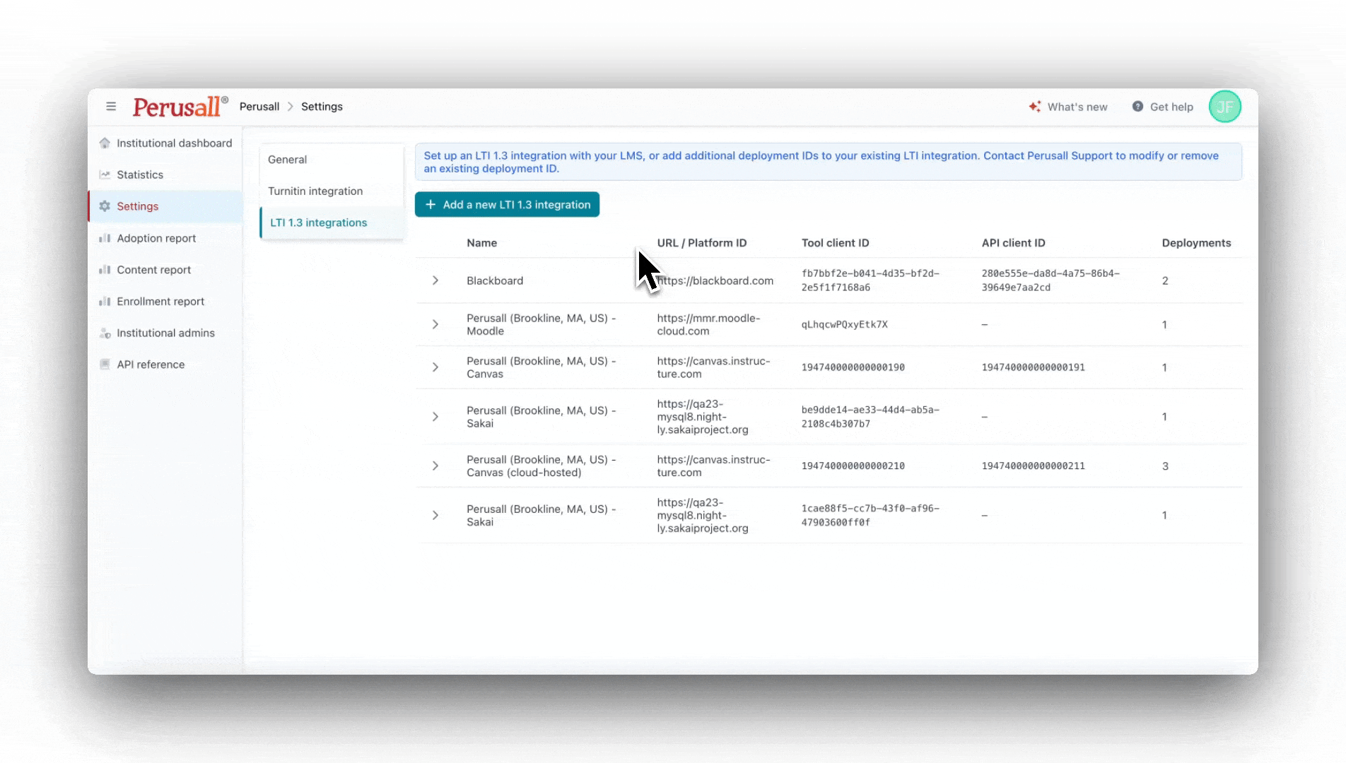This screenshot has height=763, width=1346.
Task: Click Perusall Canvas (cloud-hosted) name cell
Action: [541, 466]
